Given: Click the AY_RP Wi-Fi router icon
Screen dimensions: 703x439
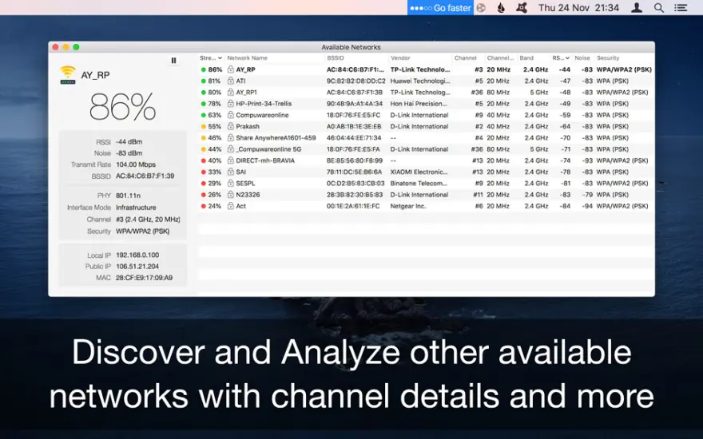Looking at the screenshot, I should tap(68, 75).
